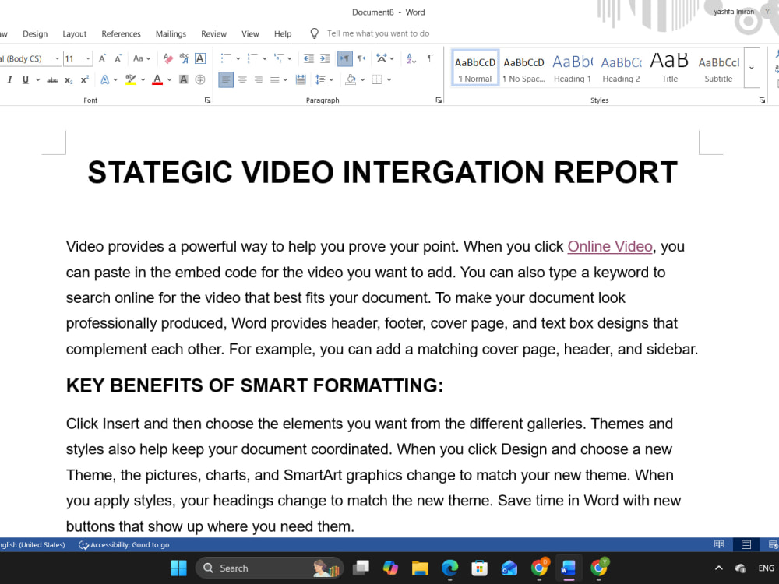The width and height of the screenshot is (779, 584).
Task: Toggle Justify paragraph alignment
Action: (x=275, y=79)
